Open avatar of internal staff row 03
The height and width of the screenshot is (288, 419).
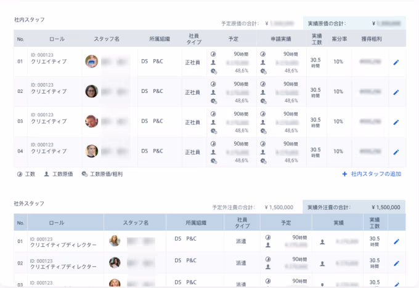click(91, 121)
